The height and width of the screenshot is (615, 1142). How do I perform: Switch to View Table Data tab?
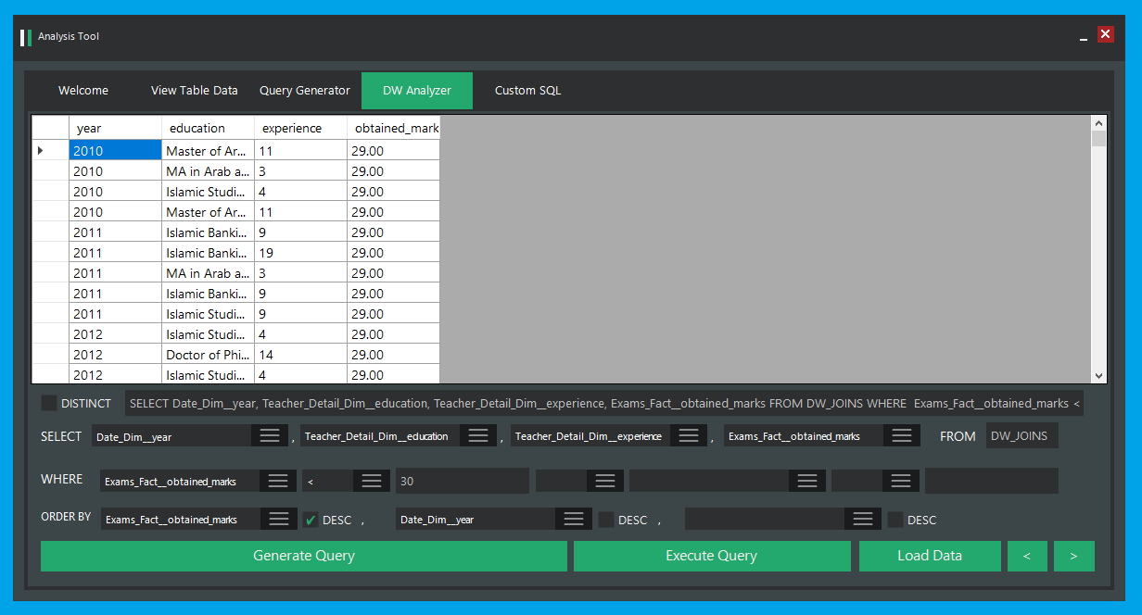point(195,91)
